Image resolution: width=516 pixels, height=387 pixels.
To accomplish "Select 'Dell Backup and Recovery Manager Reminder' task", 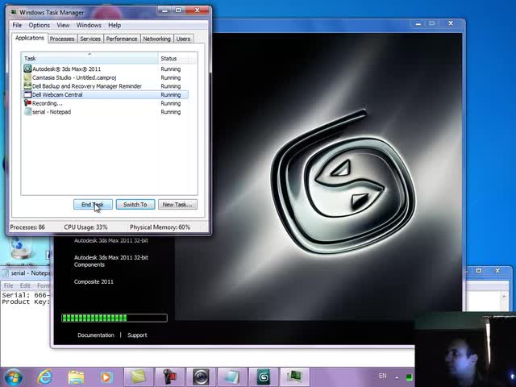I will (87, 86).
